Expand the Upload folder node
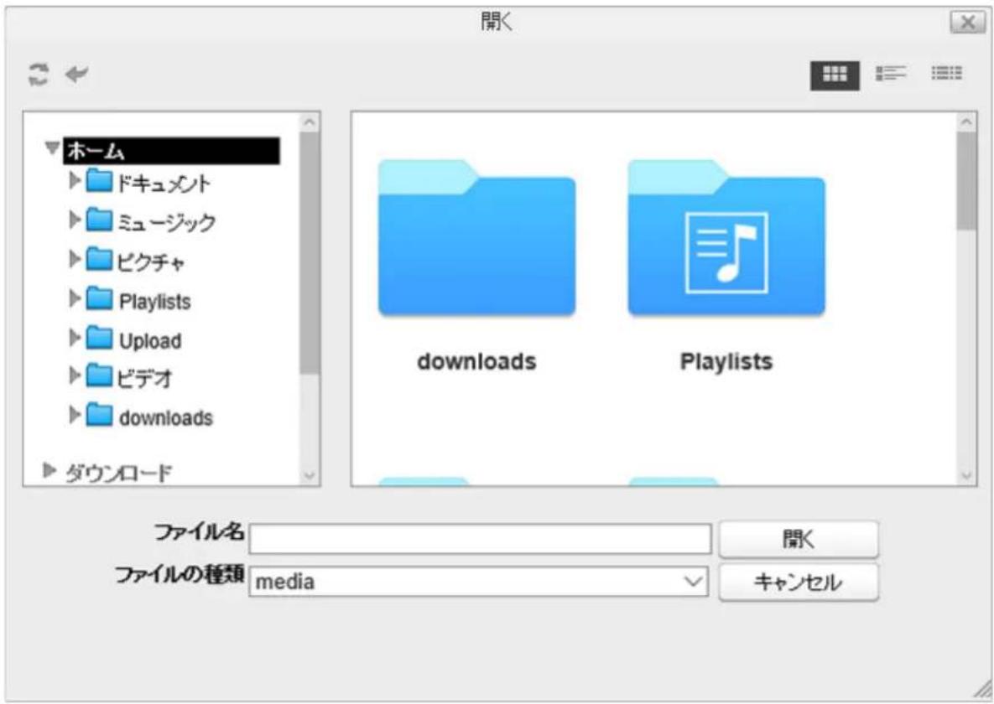The image size is (994, 704). coord(74,338)
